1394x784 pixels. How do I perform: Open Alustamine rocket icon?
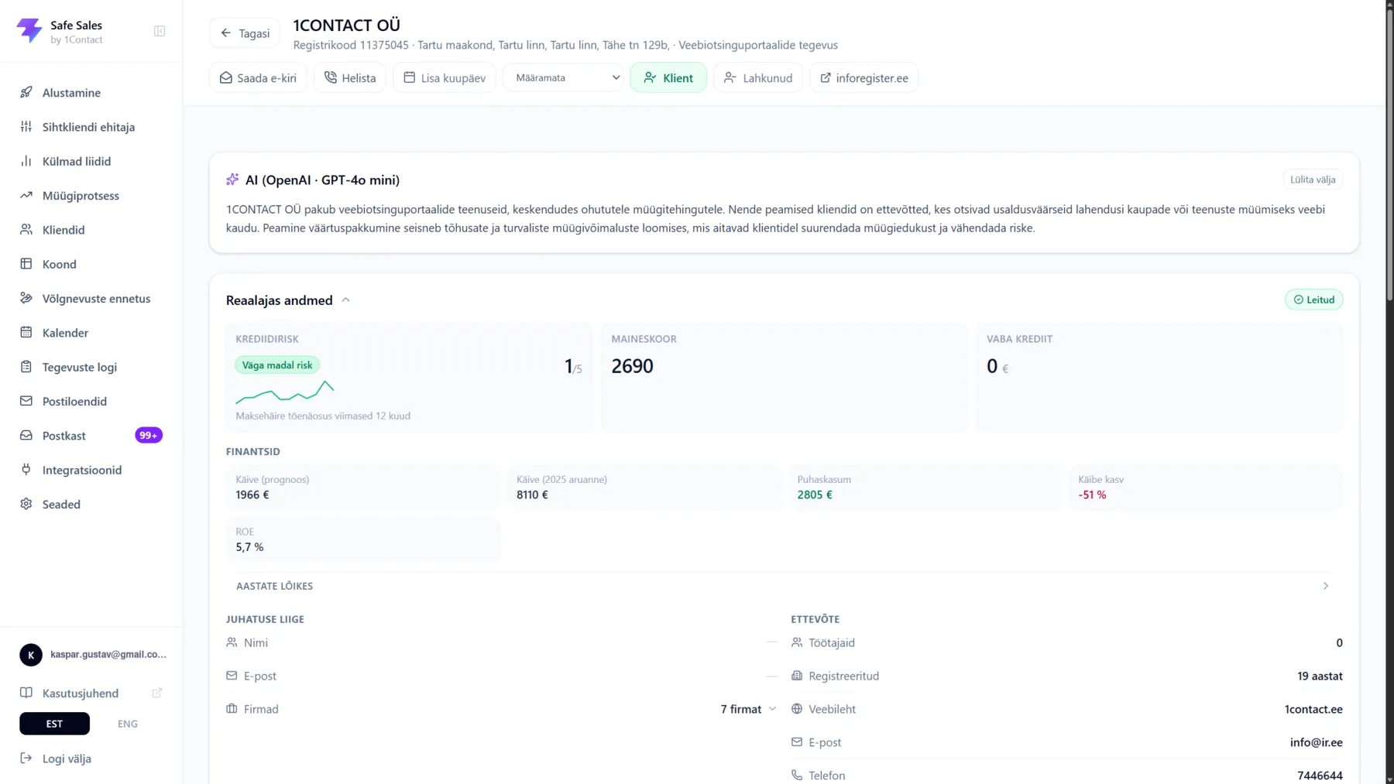[26, 92]
